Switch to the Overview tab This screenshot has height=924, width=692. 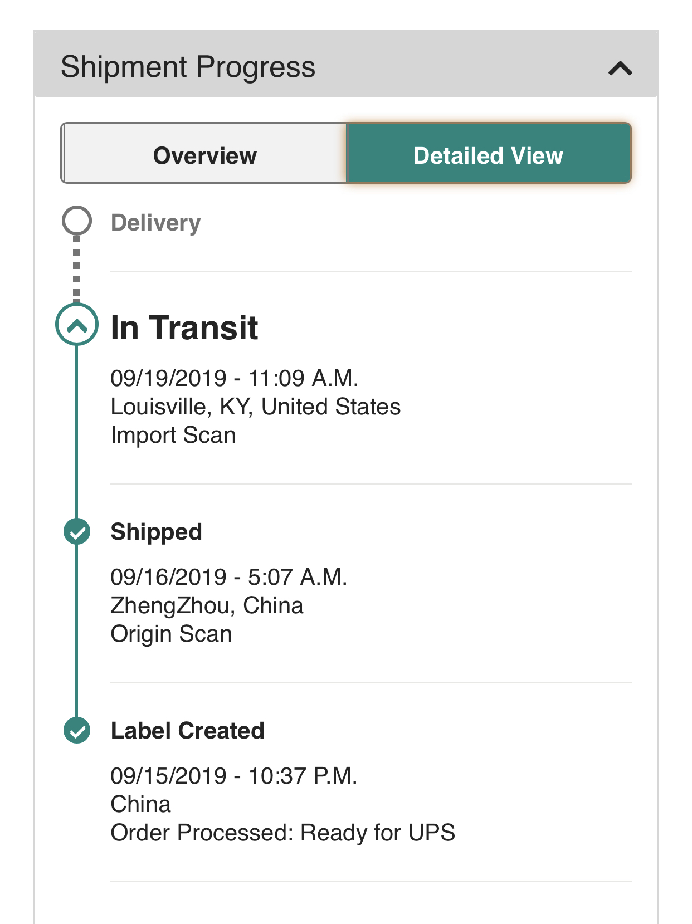[204, 153]
